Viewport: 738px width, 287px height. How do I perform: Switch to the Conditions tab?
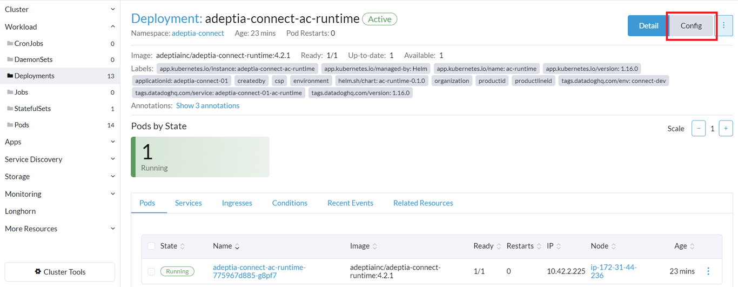coord(290,203)
